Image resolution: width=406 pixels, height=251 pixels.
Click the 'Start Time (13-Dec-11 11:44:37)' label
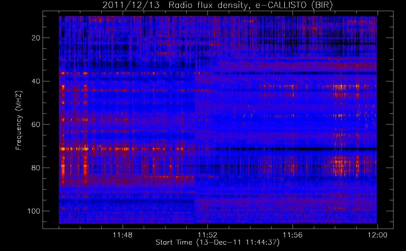218,242
